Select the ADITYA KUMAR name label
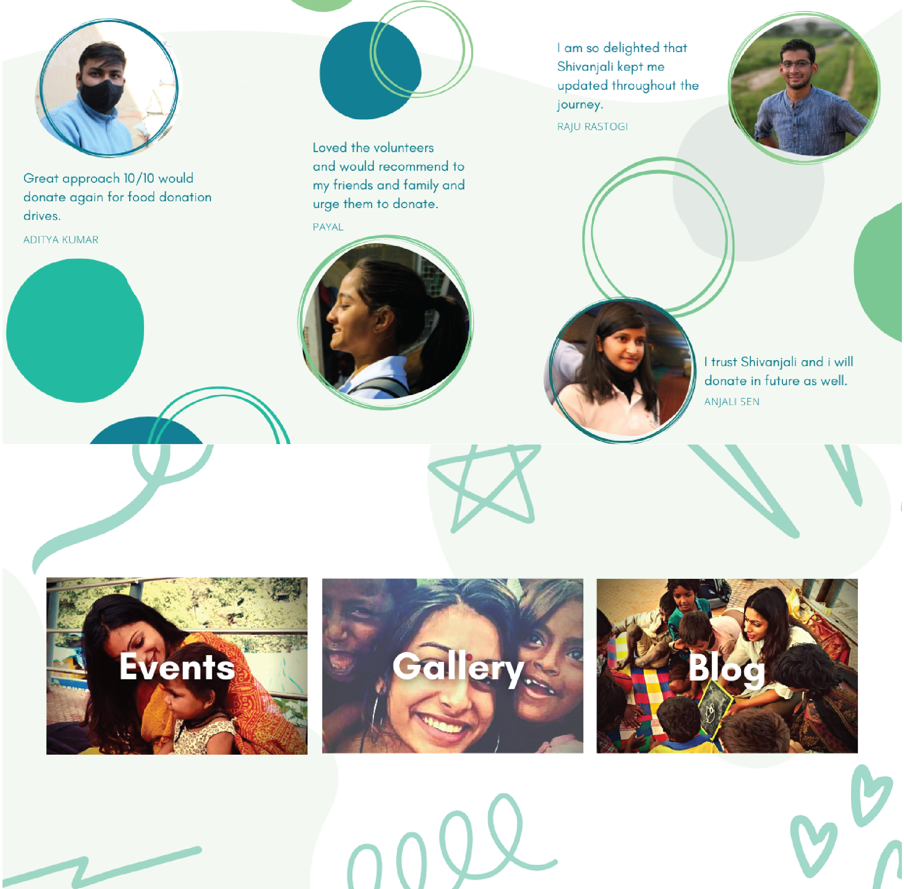904x889 pixels. [x=61, y=239]
